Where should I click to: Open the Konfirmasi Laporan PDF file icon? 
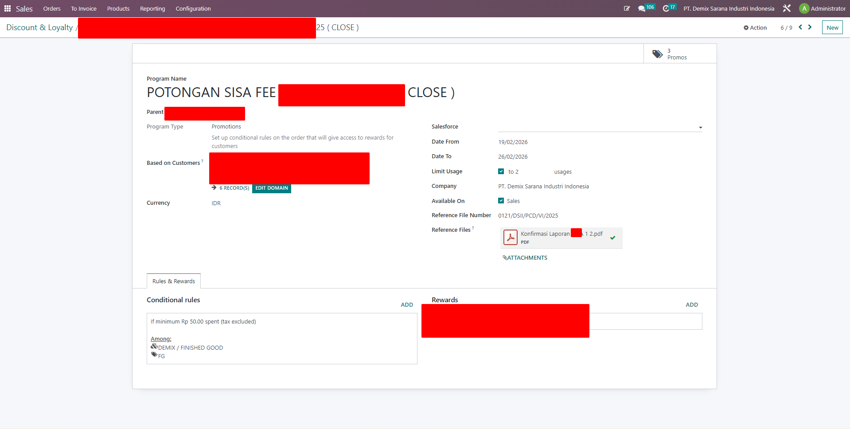(511, 238)
